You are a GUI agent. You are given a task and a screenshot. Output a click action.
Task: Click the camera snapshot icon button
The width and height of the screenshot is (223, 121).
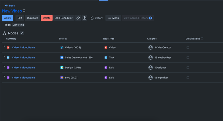[x=84, y=18]
